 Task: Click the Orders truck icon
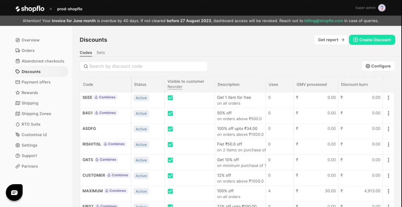[x=18, y=50]
